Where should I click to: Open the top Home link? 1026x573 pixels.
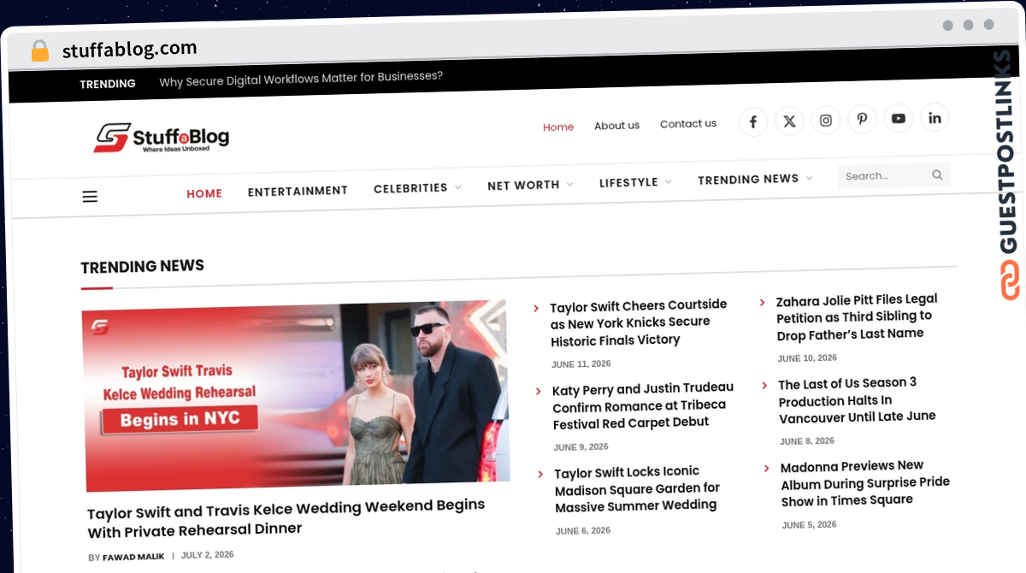click(x=558, y=127)
